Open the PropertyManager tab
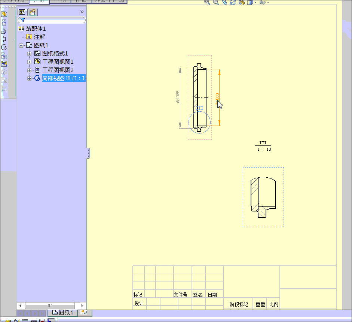The width and height of the screenshot is (352, 322). click(33, 12)
